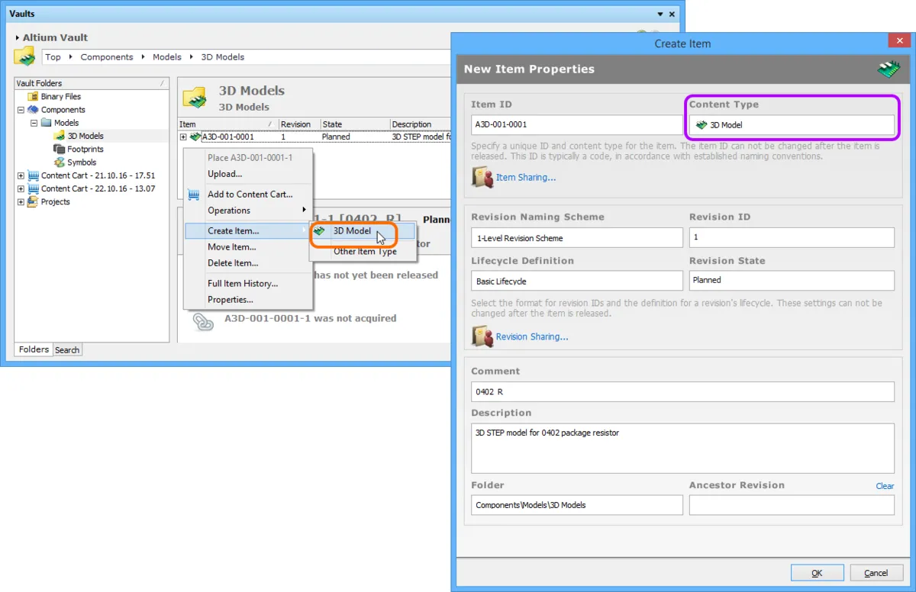
Task: Select 3D Model submenu item
Action: pos(363,231)
